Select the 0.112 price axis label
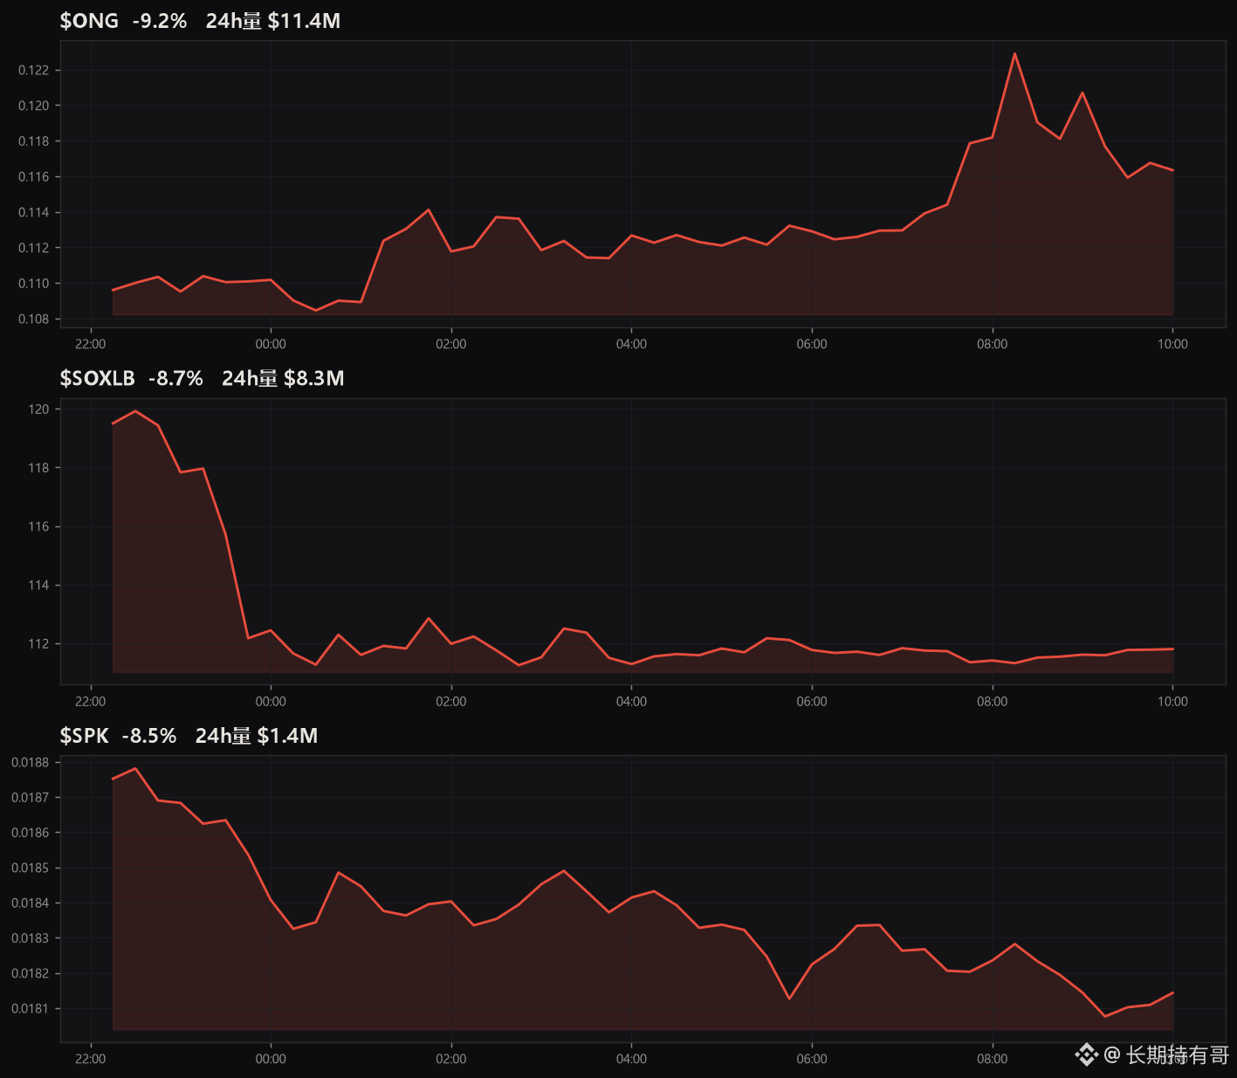 pyautogui.click(x=34, y=248)
